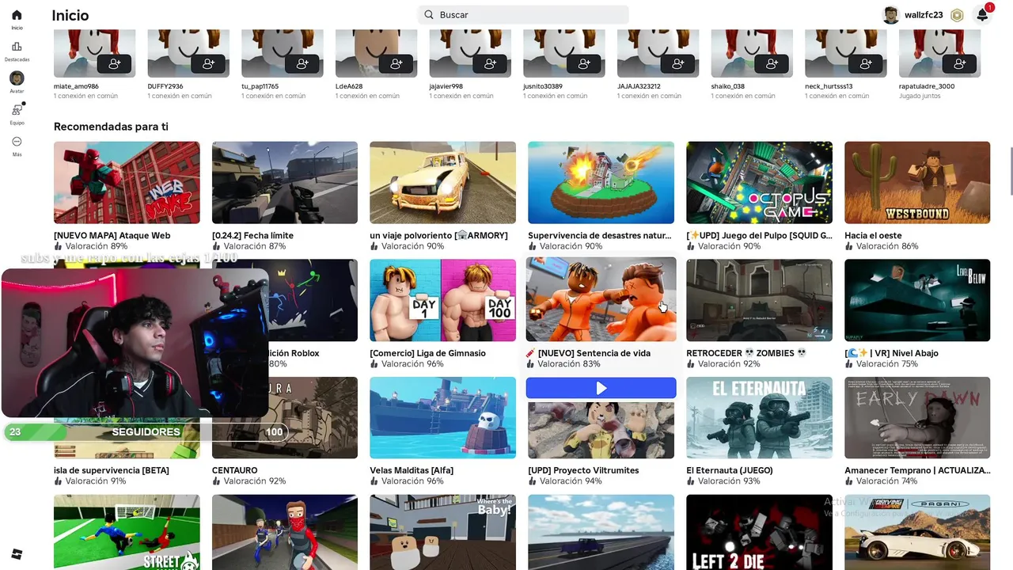Click the search magnifier icon
This screenshot has height=570, width=1013.
[429, 14]
